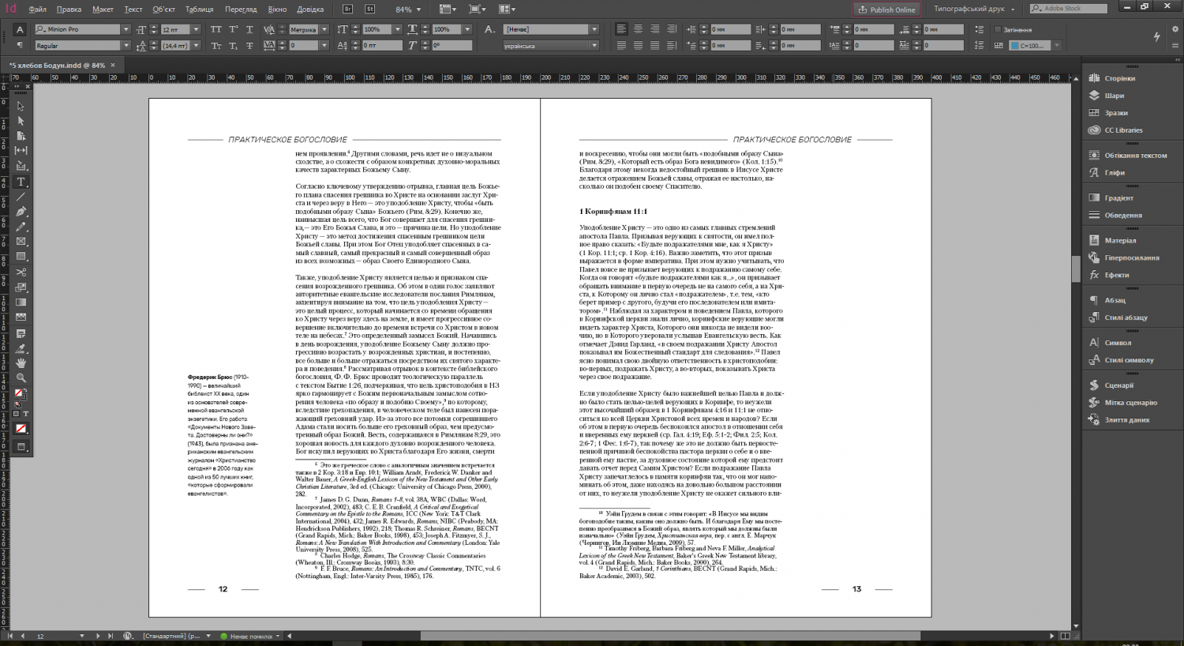
Task: Click the Adobe Stock search field
Action: coord(1070,9)
